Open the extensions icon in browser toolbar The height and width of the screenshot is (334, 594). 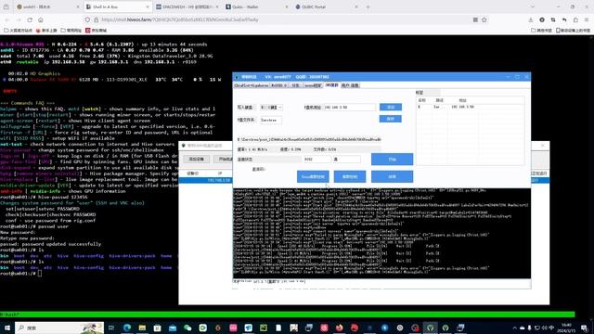pyautogui.click(x=575, y=19)
